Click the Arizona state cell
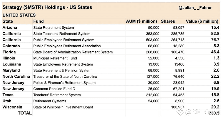Screen dimensions: 222x118 (x=10, y=27)
